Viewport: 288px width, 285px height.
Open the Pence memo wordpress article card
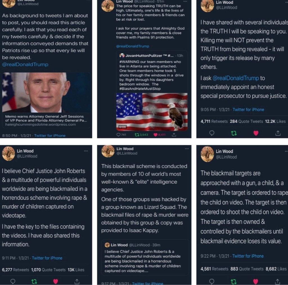pos(47,100)
